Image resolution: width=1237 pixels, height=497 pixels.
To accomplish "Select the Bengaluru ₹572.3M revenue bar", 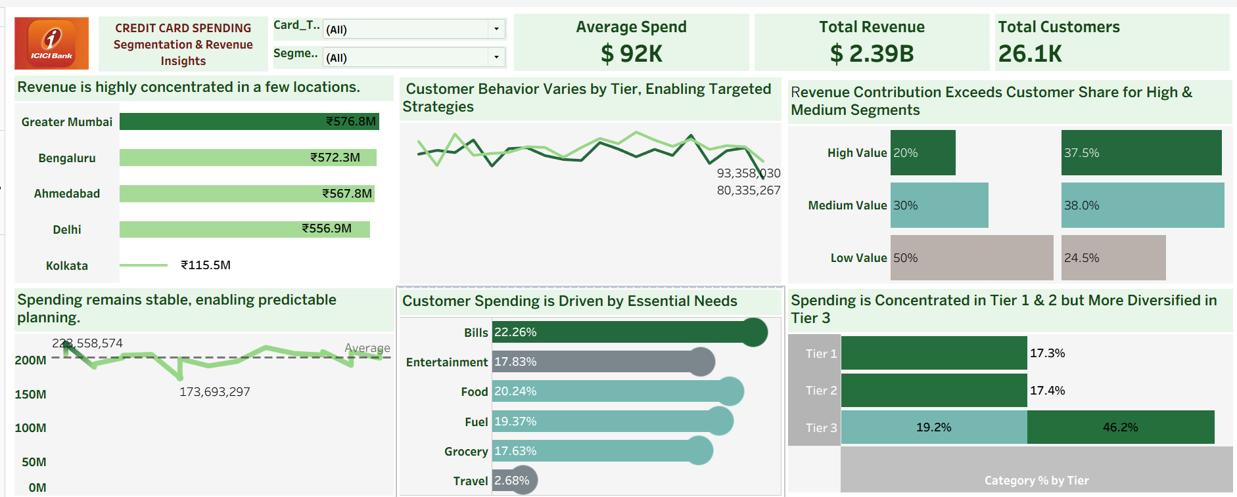I will point(248,158).
